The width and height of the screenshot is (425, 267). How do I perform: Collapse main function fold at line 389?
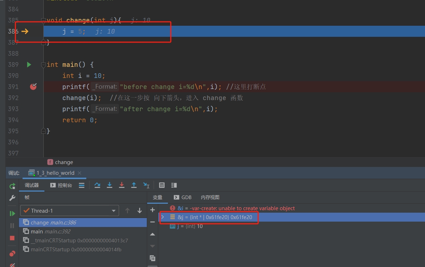point(43,65)
